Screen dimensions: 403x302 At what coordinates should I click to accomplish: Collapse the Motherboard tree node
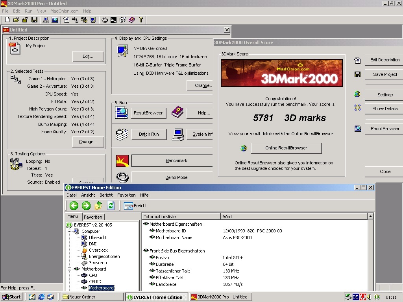(x=69, y=269)
